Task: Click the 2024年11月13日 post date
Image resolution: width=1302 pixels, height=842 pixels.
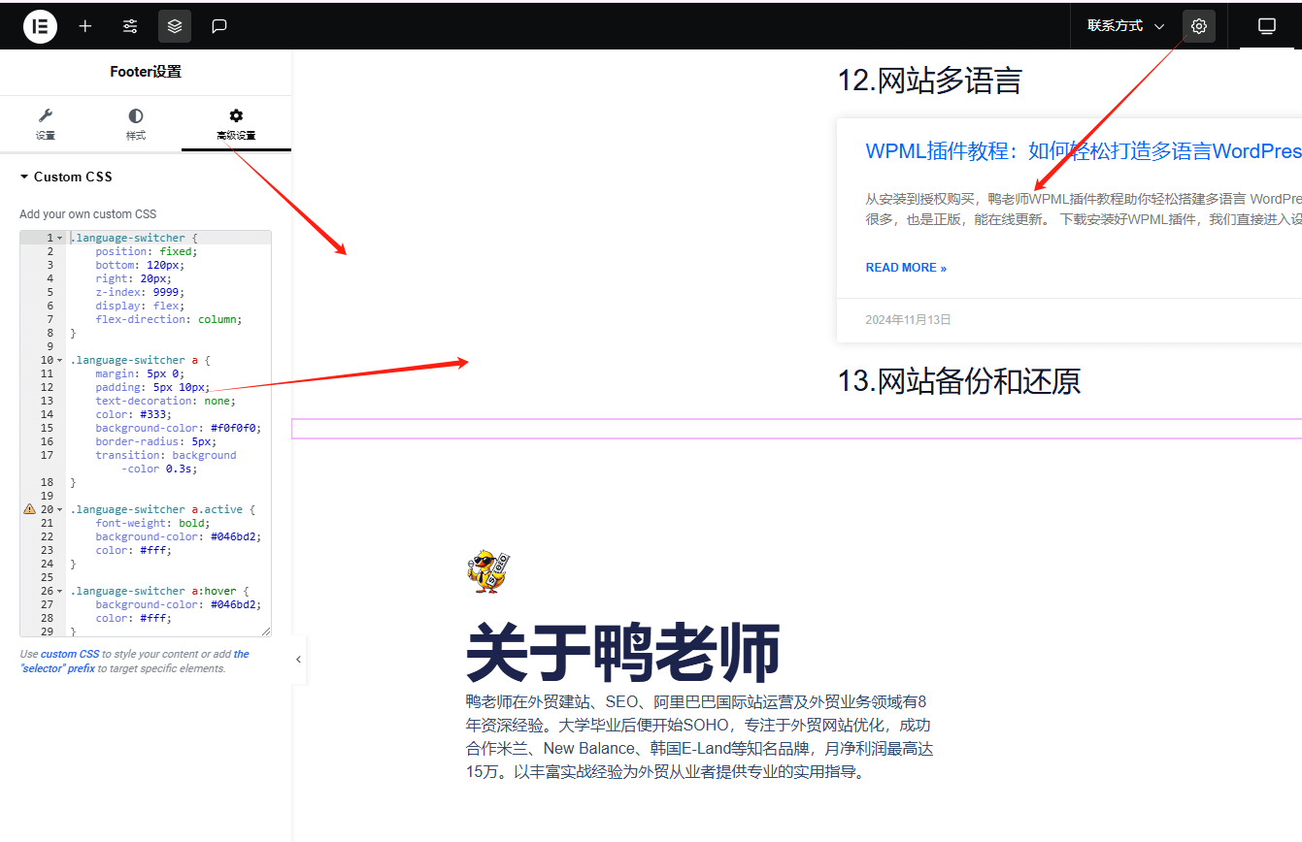Action: point(908,319)
